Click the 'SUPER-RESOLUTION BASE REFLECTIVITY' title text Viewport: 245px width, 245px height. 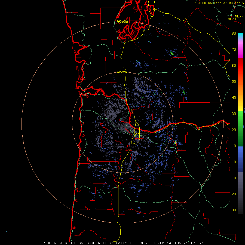(86, 243)
